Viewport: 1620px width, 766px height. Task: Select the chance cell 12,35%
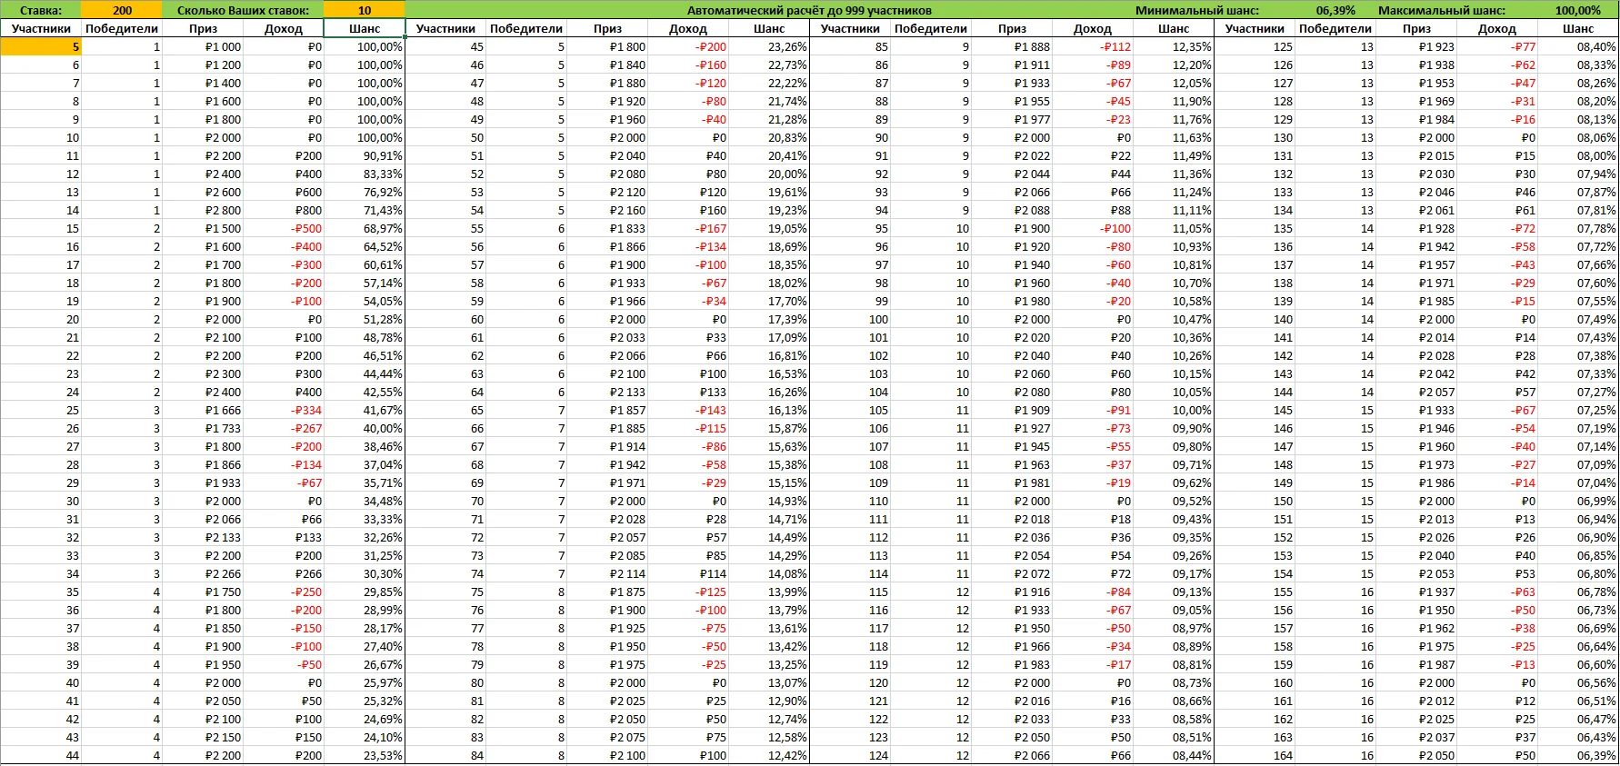1174,46
